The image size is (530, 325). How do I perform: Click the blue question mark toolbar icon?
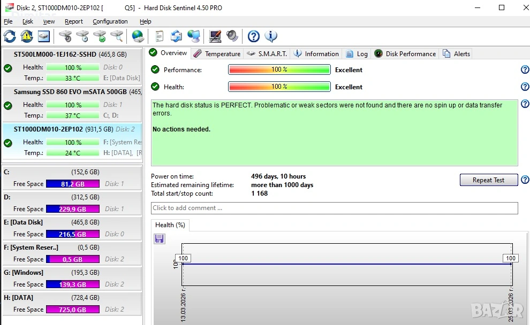pyautogui.click(x=254, y=36)
